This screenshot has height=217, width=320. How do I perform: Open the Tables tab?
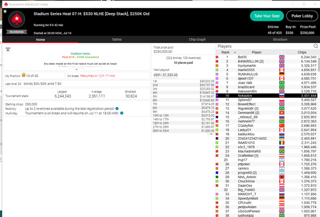click(x=117, y=40)
